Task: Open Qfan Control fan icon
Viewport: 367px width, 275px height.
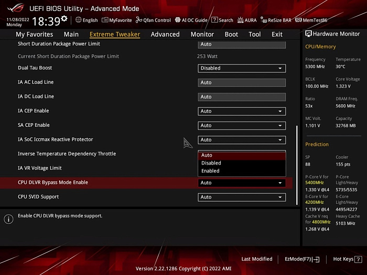Action: (x=139, y=20)
